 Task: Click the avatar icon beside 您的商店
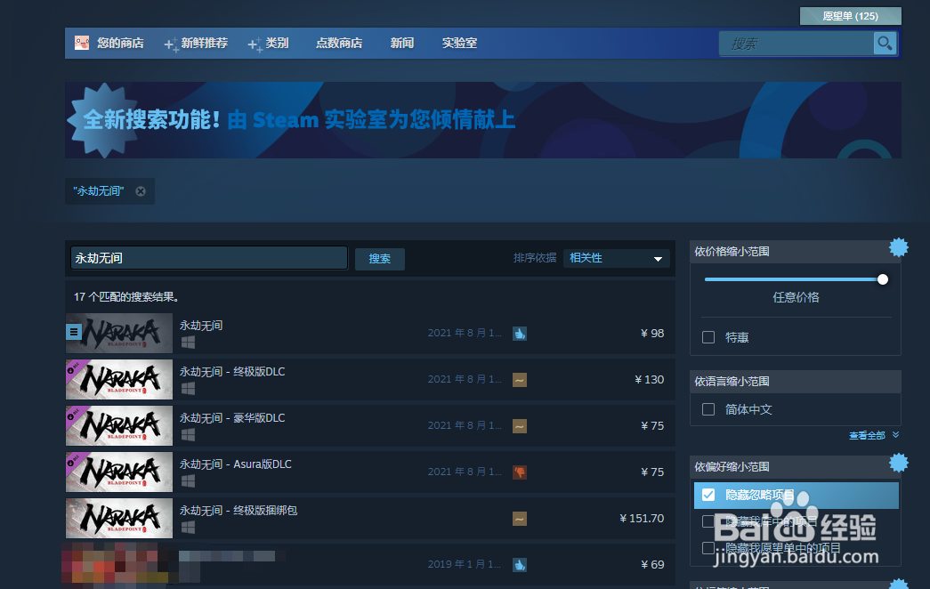(x=82, y=43)
